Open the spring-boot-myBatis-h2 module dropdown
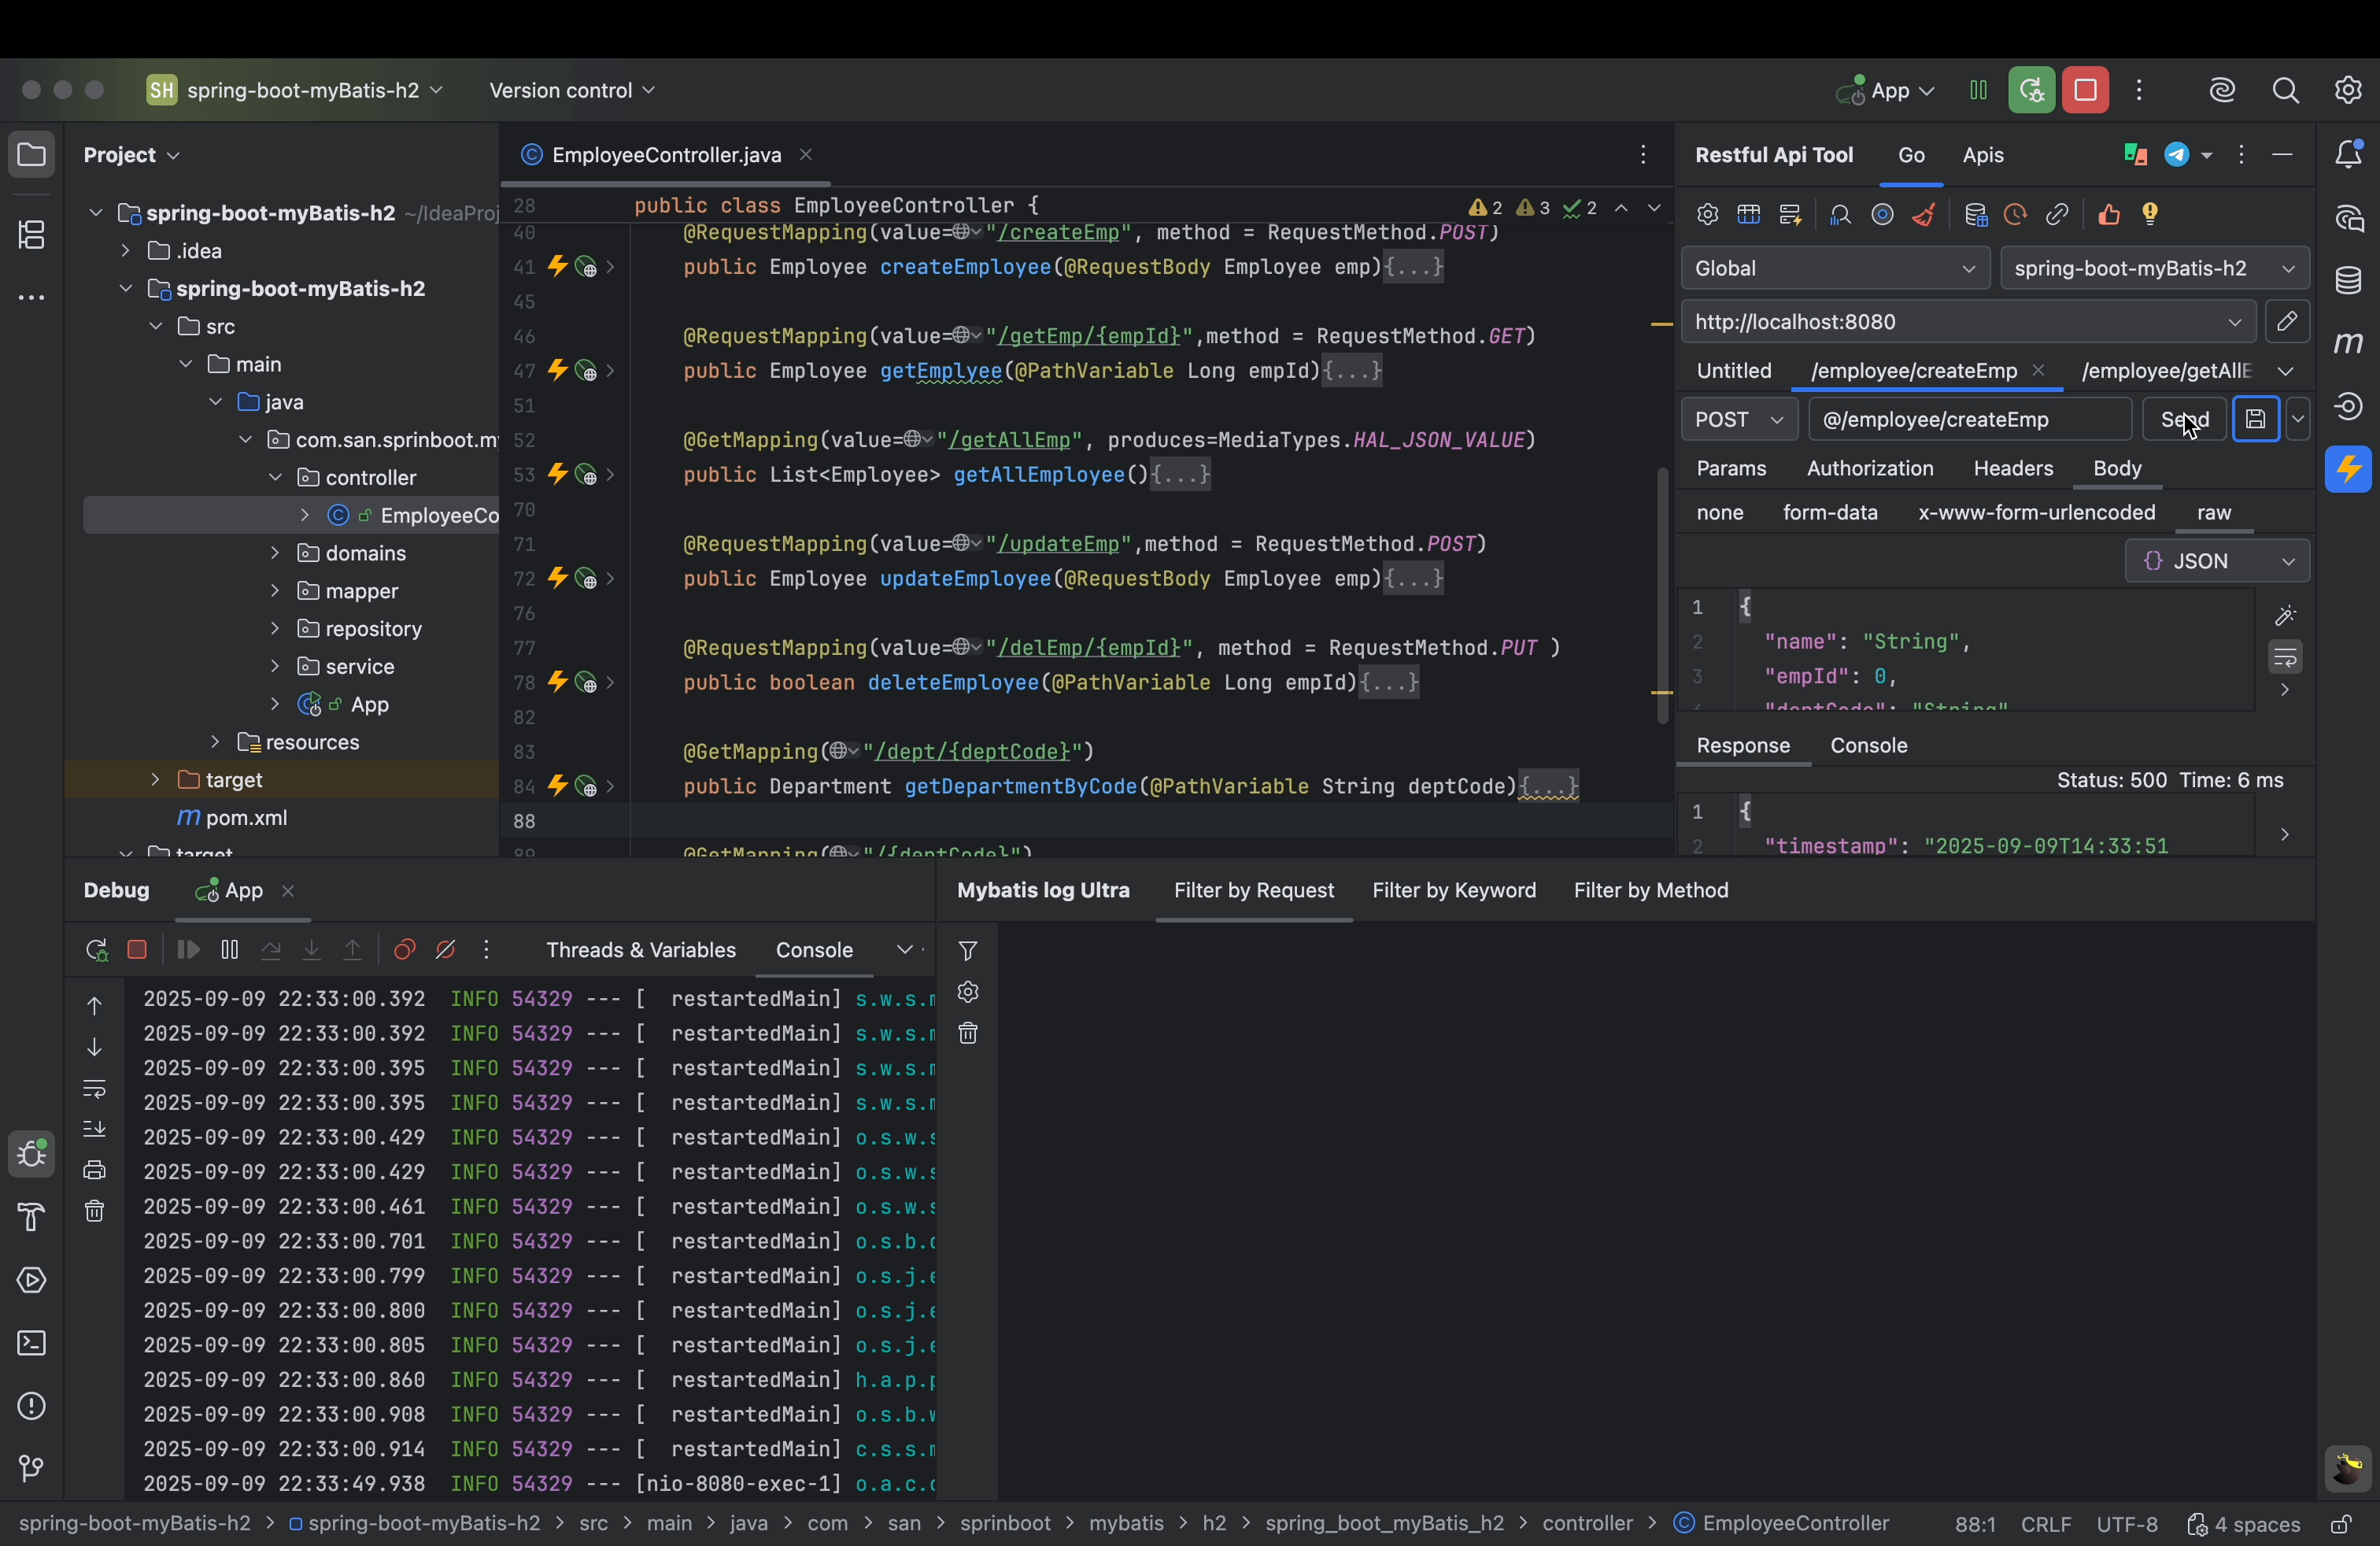The height and width of the screenshot is (1546, 2380). click(x=2155, y=268)
